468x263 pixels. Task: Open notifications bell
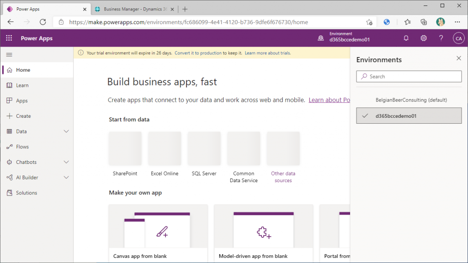tap(406, 38)
